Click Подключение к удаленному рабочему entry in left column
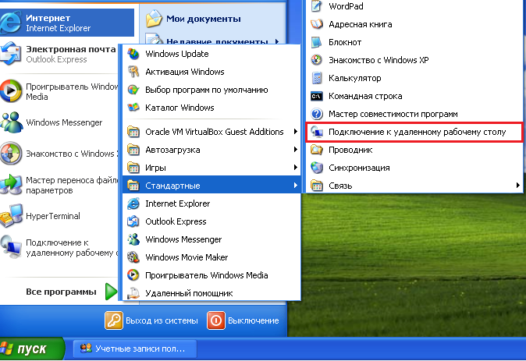 59,247
